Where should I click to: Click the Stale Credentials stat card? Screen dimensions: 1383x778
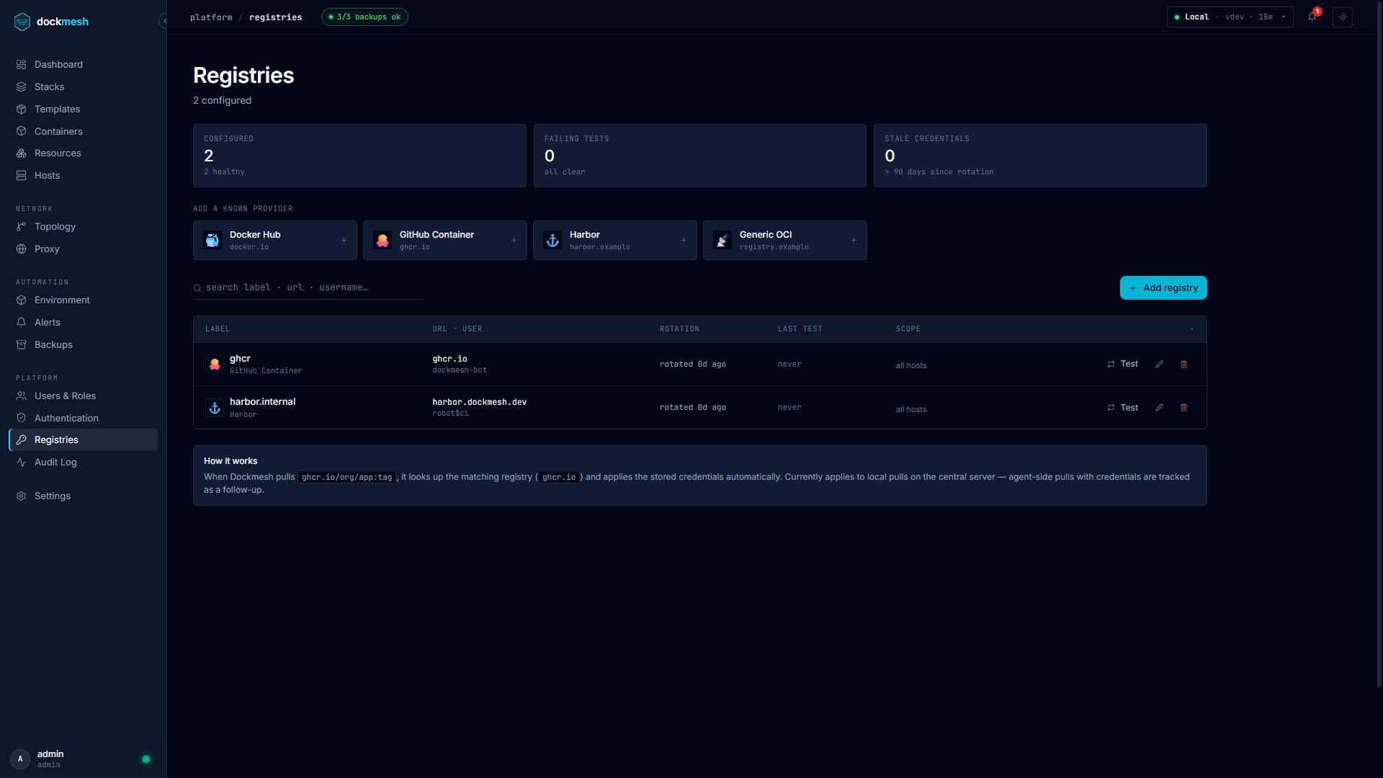click(x=1040, y=156)
